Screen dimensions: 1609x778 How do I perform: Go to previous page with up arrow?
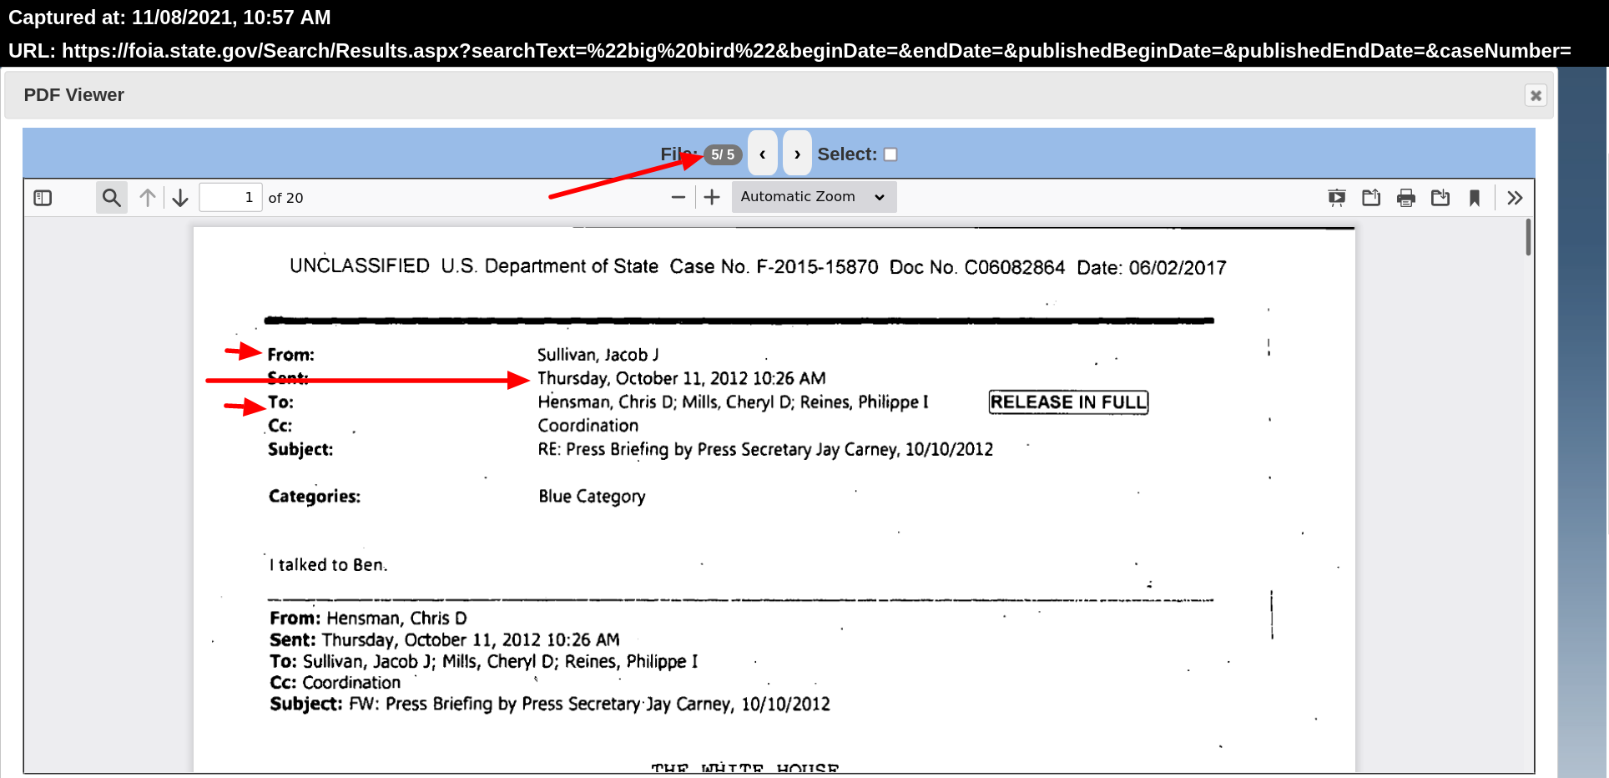click(x=148, y=198)
